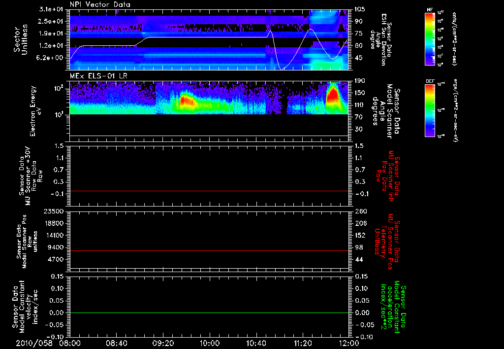Click the 98 telemetry tick label
Screen dimensions: 504x349
[359, 247]
